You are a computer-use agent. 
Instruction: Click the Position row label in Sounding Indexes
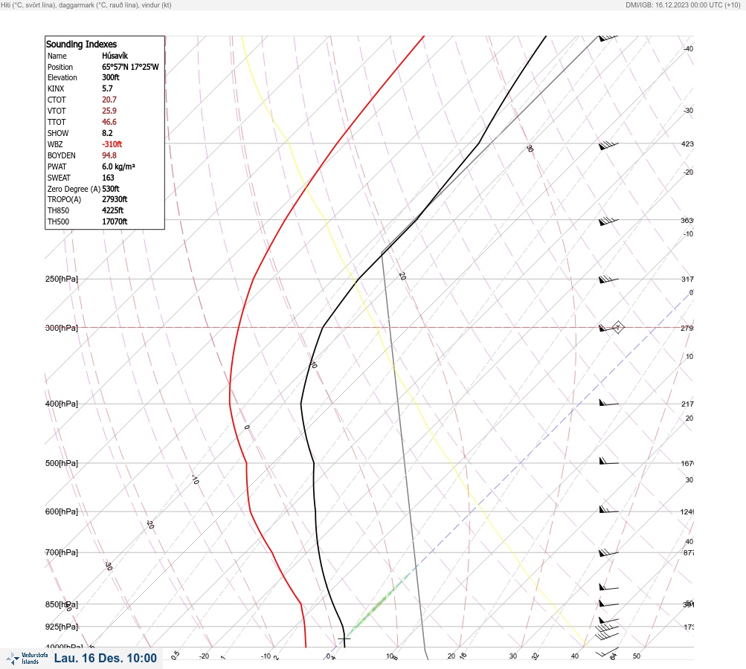pyautogui.click(x=60, y=67)
